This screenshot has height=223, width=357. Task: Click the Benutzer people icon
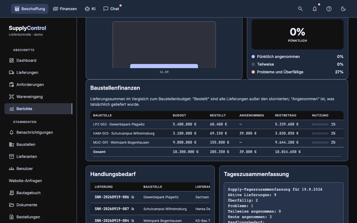click(12, 169)
